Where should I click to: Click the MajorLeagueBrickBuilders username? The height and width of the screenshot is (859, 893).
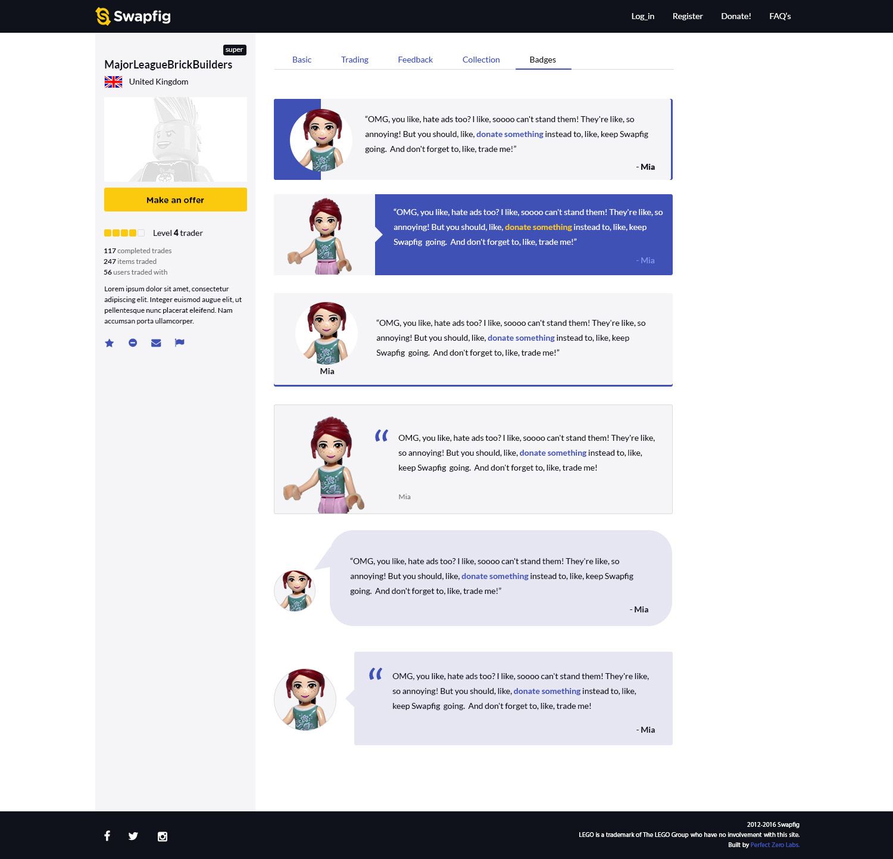tap(168, 64)
